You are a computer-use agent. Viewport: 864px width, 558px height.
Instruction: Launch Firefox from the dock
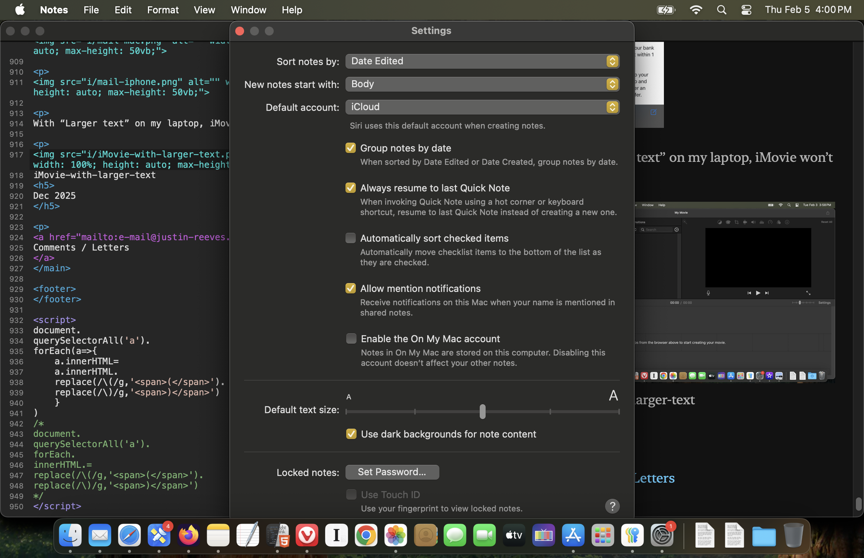(x=188, y=535)
